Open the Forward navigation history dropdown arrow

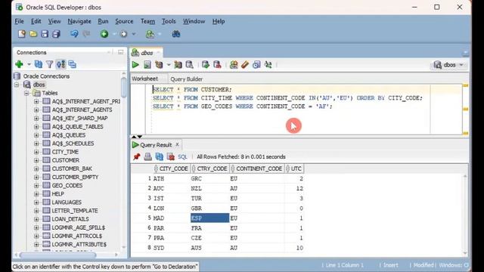click(x=134, y=34)
